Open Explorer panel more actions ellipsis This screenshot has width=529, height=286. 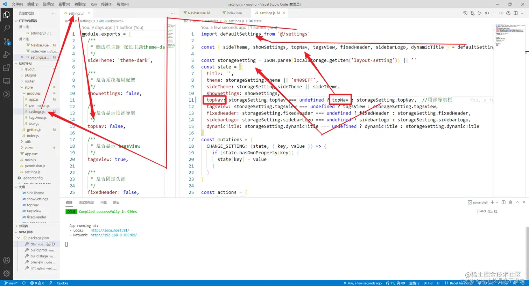point(54,13)
